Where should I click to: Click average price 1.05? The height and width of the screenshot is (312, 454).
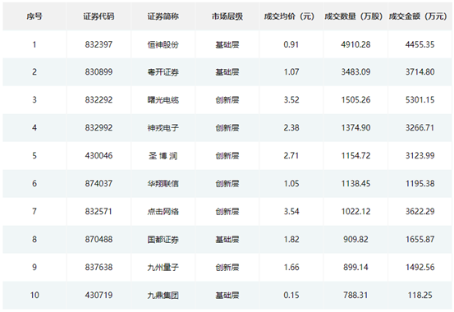click(291, 184)
